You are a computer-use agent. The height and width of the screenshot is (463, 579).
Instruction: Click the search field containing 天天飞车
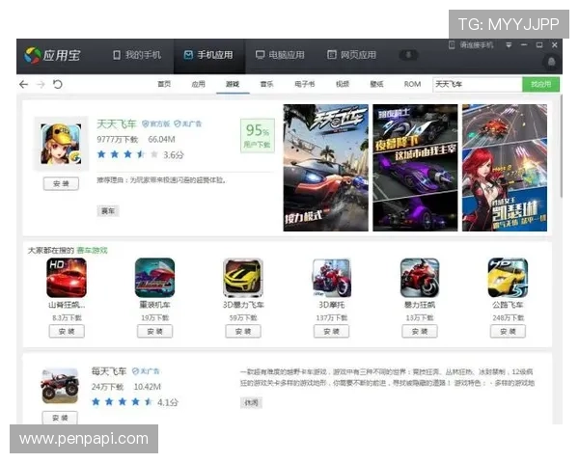tap(478, 85)
